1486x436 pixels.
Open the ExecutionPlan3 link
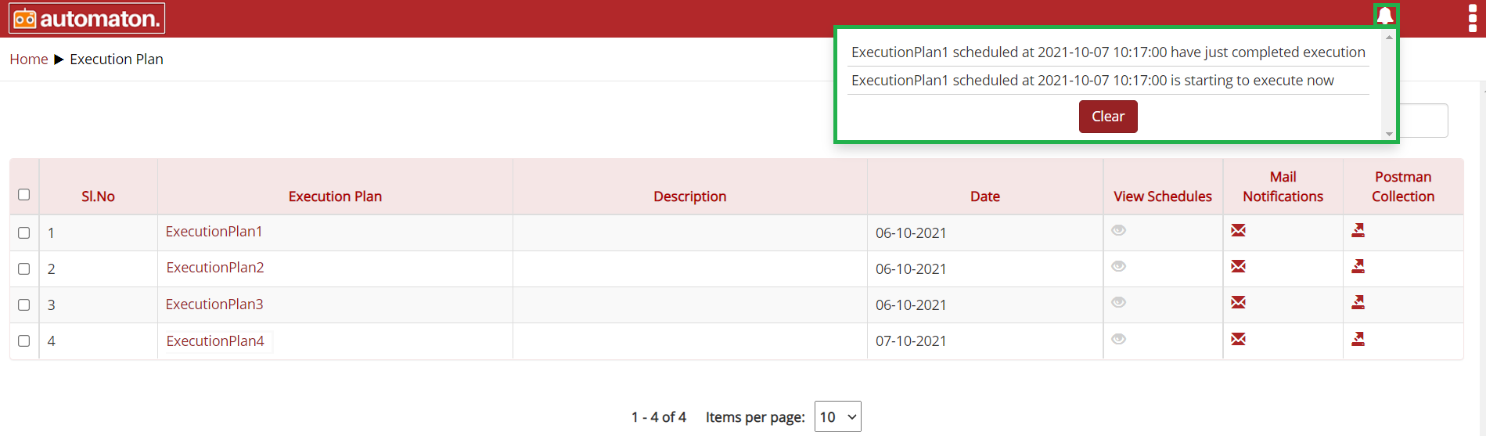tap(214, 304)
